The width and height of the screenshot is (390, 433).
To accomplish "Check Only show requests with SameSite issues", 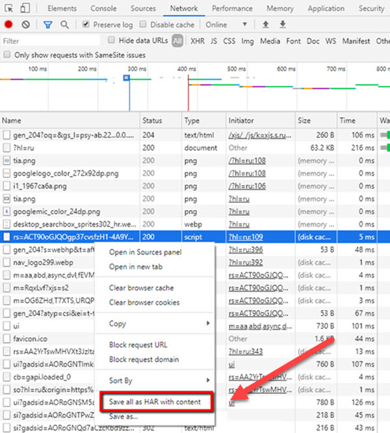I will [x=7, y=55].
